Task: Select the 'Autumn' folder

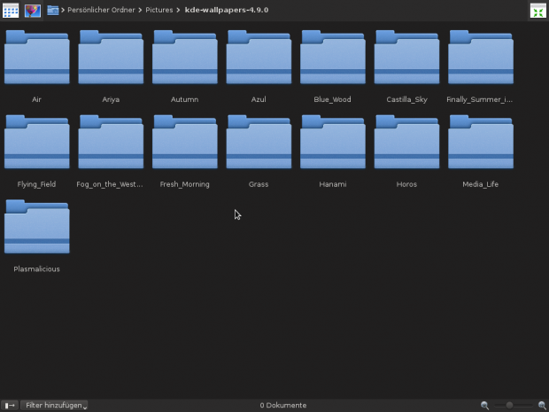Action: click(x=184, y=58)
